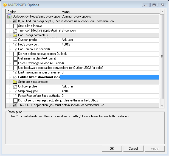Edit the Limit maximum number of messages value
The height and width of the screenshot is (156, 169).
[110, 72]
